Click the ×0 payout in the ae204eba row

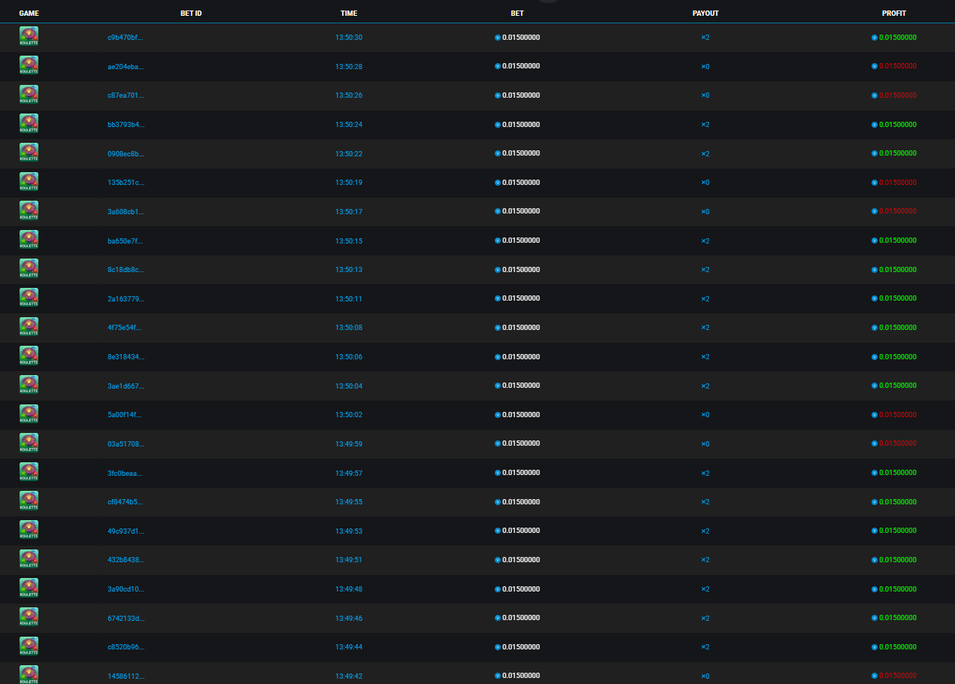(x=705, y=66)
